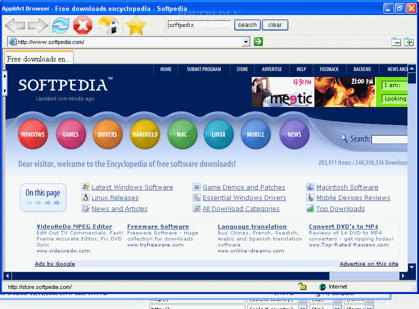Open HELP in the site menu
419x309 pixels.
click(301, 69)
